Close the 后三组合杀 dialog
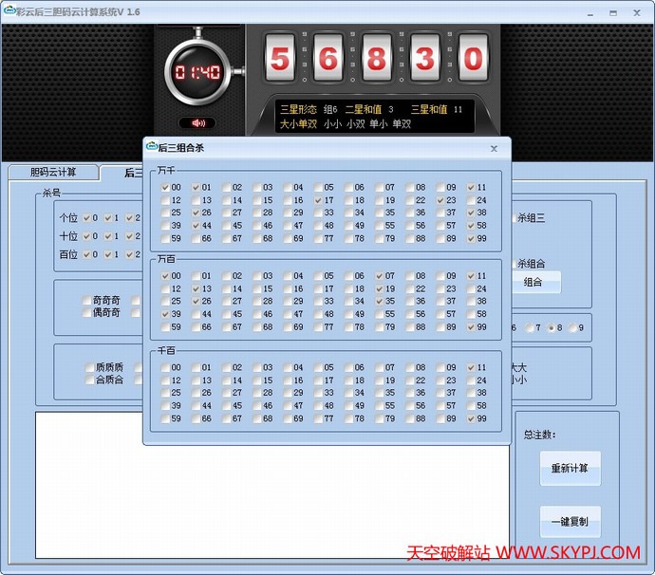Viewport: 655px width, 575px height. point(494,149)
